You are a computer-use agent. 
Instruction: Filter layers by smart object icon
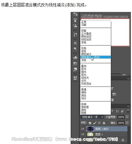[x=122, y=111]
